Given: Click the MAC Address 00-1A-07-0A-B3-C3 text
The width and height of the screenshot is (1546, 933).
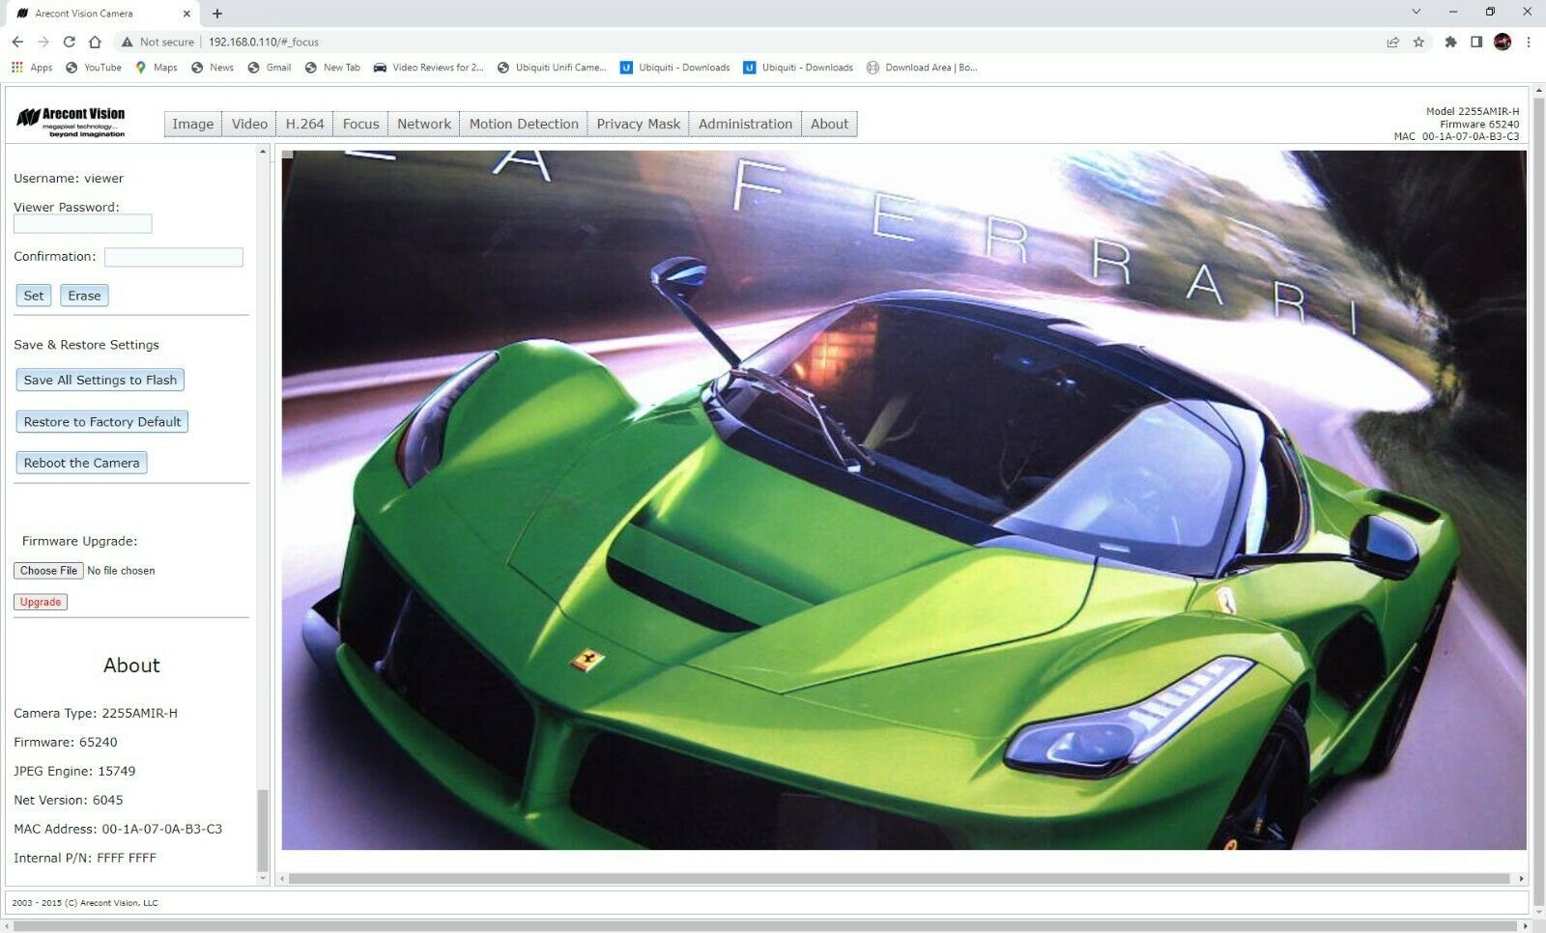Looking at the screenshot, I should tap(118, 829).
